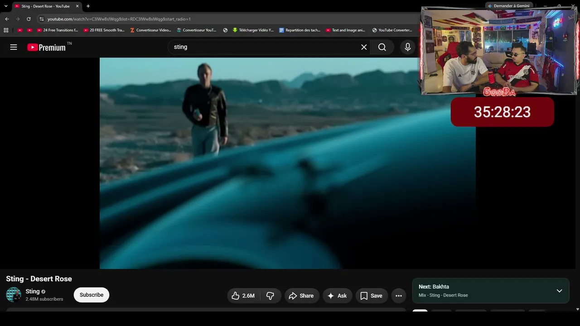The image size is (580, 326).
Task: Open the Text and Image ani... bookmark
Action: click(346, 30)
